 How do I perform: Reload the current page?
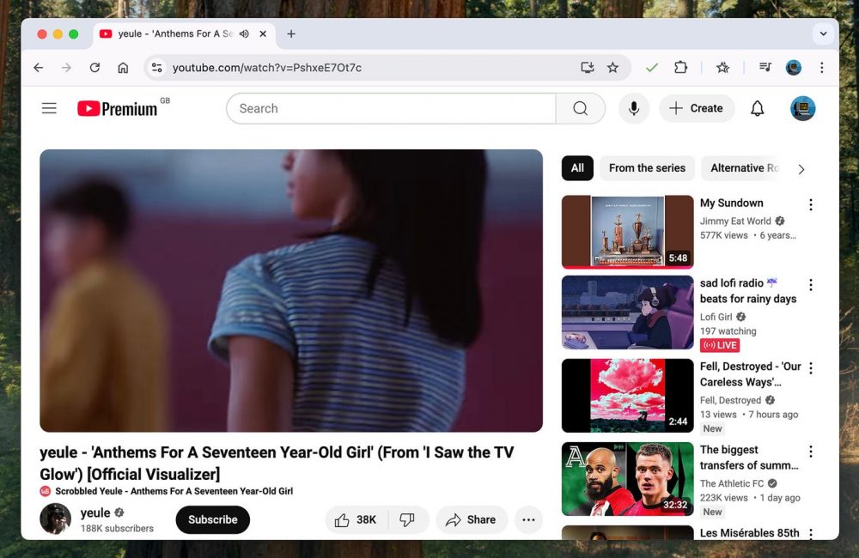click(x=94, y=68)
